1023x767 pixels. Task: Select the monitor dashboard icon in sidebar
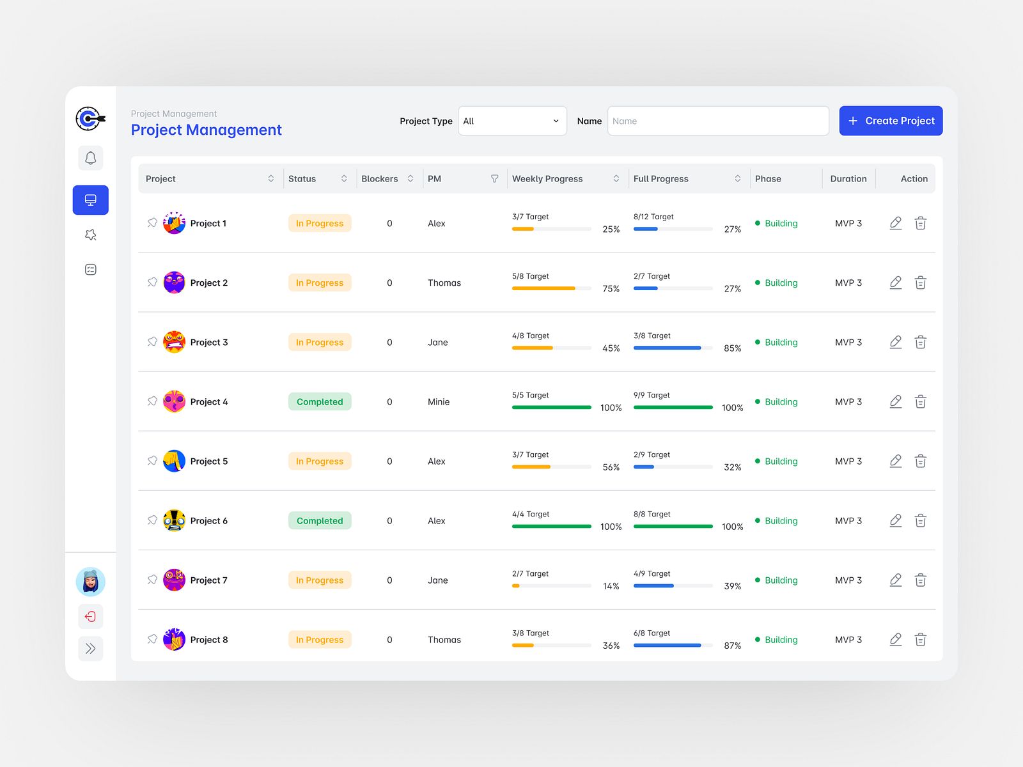pos(90,199)
